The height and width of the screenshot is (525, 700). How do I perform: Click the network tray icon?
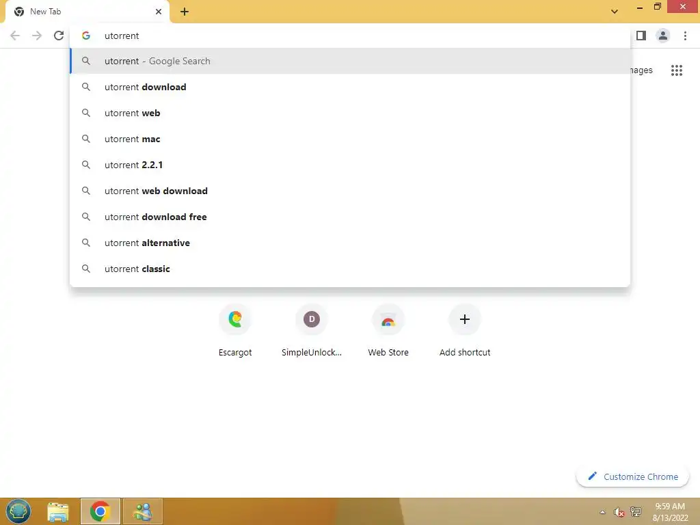(x=635, y=511)
